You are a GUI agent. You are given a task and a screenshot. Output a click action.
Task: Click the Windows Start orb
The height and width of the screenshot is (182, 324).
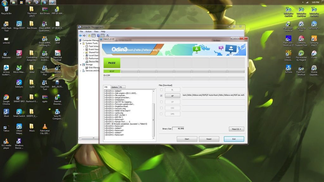click(x=4, y=2)
